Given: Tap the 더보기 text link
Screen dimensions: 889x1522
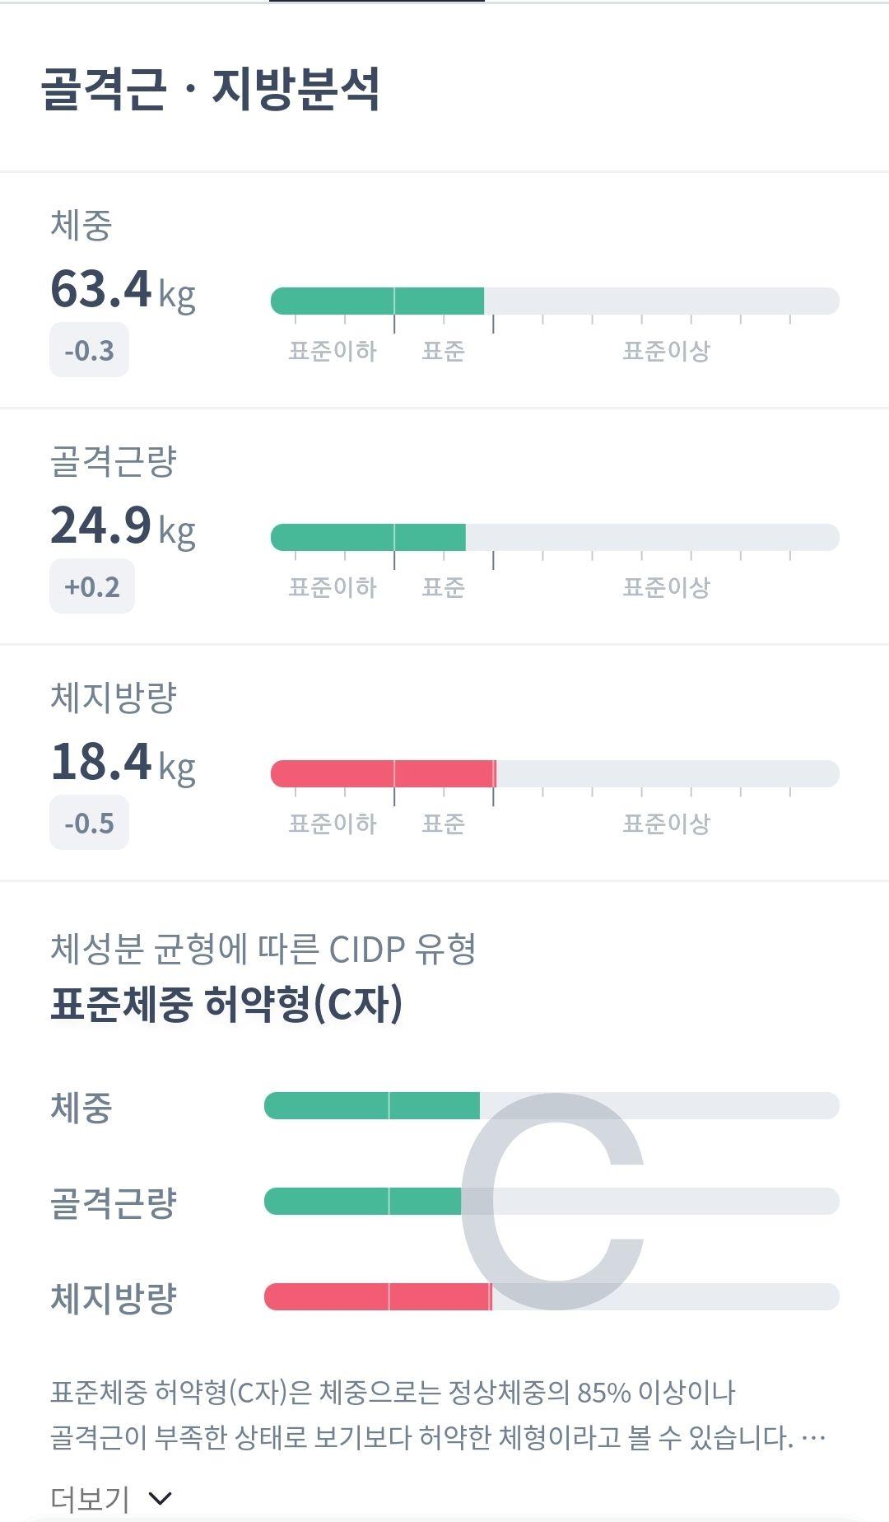Looking at the screenshot, I should click(x=90, y=1498).
